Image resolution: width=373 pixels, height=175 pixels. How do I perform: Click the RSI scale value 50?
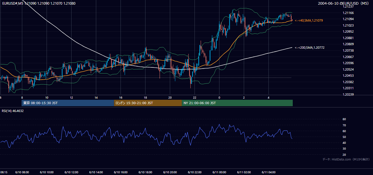[344, 137]
